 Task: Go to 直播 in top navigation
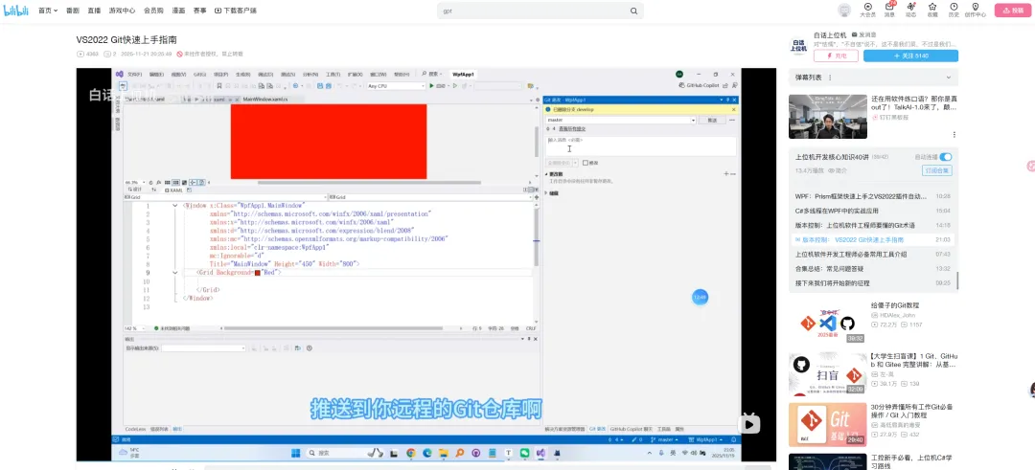tap(94, 11)
